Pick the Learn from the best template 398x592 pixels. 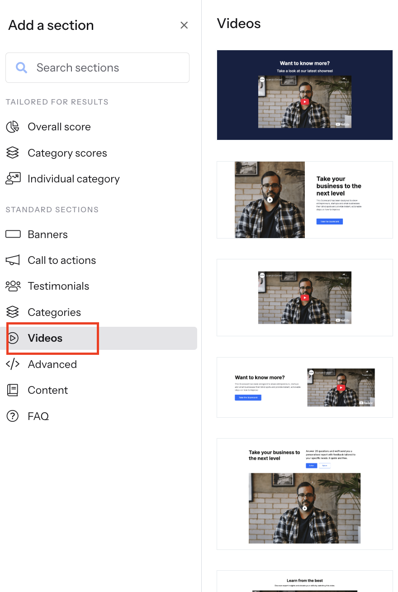click(x=305, y=581)
